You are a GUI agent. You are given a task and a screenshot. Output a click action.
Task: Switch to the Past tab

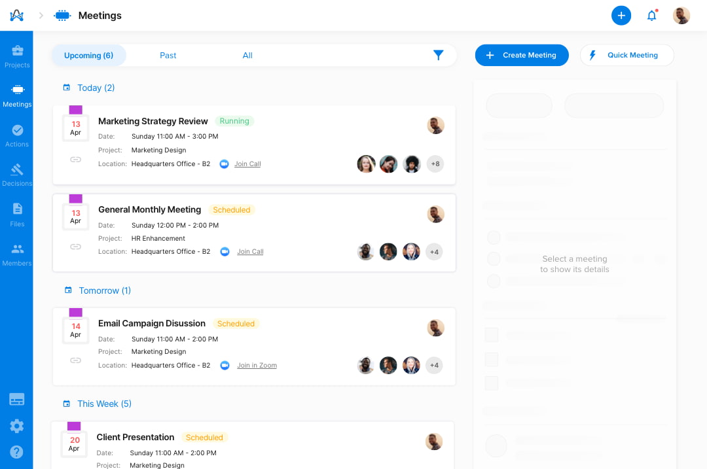click(x=168, y=56)
